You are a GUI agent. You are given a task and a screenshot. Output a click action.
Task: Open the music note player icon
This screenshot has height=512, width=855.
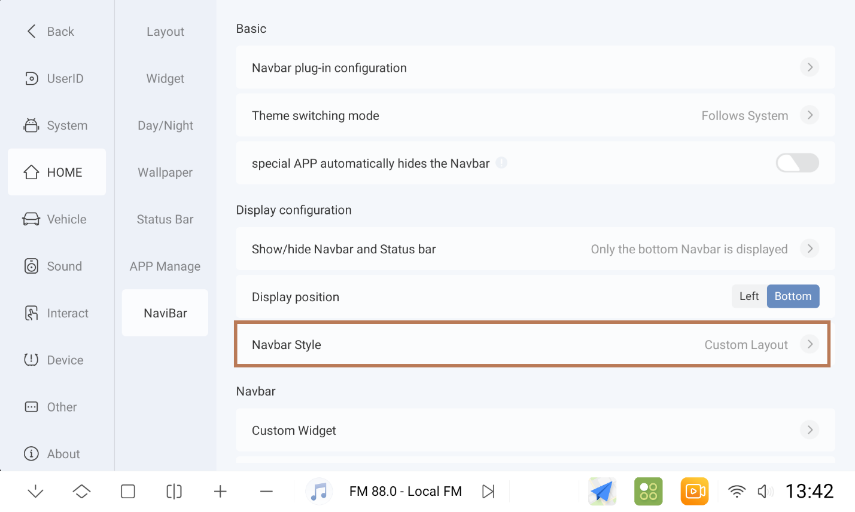tap(319, 491)
